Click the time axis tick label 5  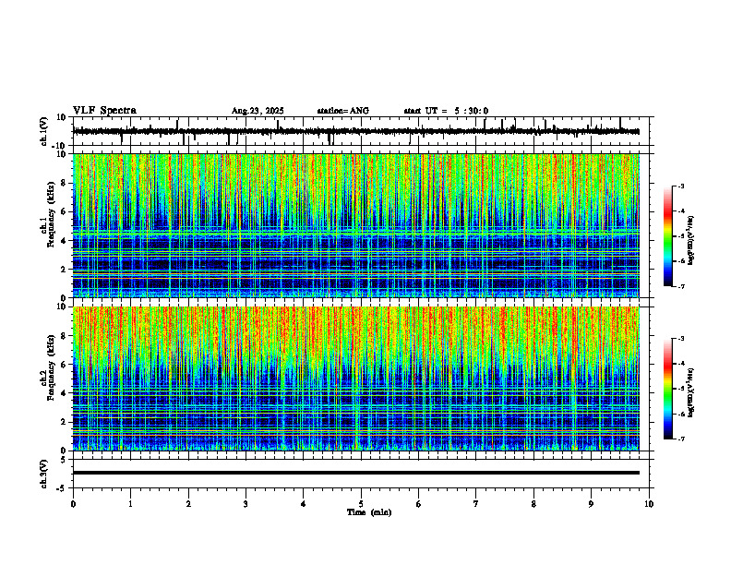point(361,504)
